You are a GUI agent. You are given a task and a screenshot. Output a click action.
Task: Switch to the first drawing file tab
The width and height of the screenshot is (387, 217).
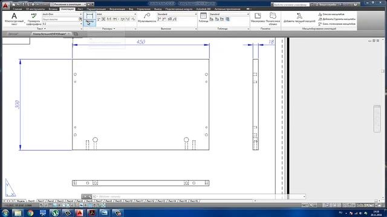pos(13,34)
